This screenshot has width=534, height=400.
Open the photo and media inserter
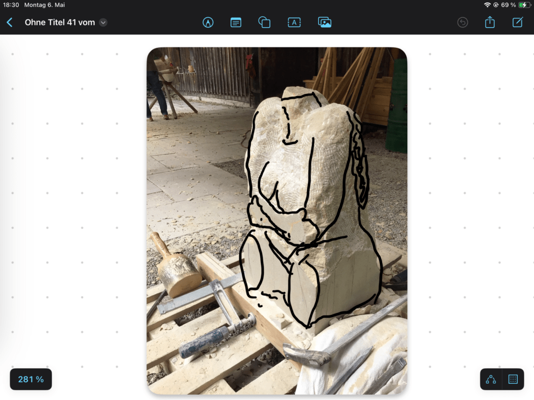[x=325, y=22]
